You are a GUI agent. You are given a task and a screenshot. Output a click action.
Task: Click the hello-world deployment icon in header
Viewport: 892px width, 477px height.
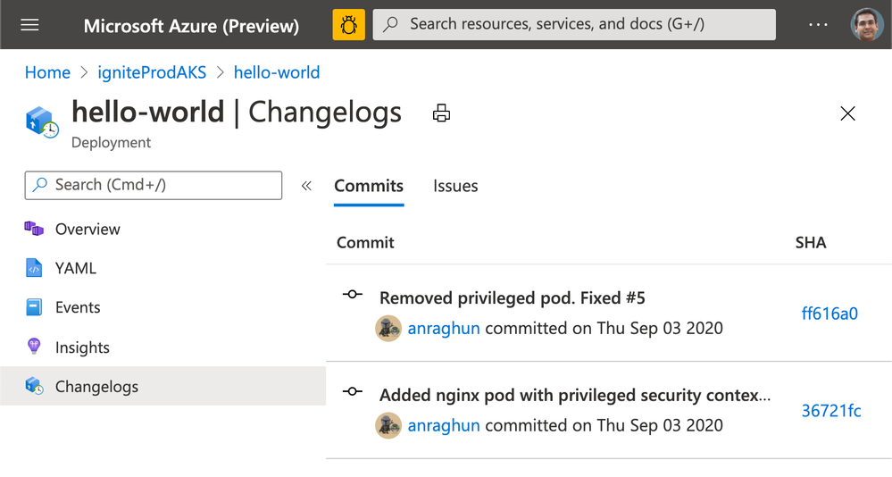(42, 121)
